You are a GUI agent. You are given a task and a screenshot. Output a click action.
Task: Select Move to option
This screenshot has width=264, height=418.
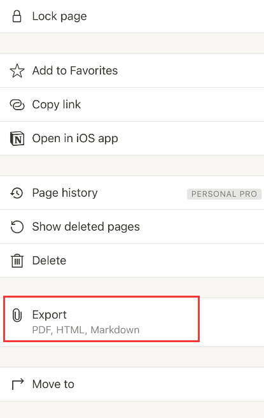coord(132,384)
